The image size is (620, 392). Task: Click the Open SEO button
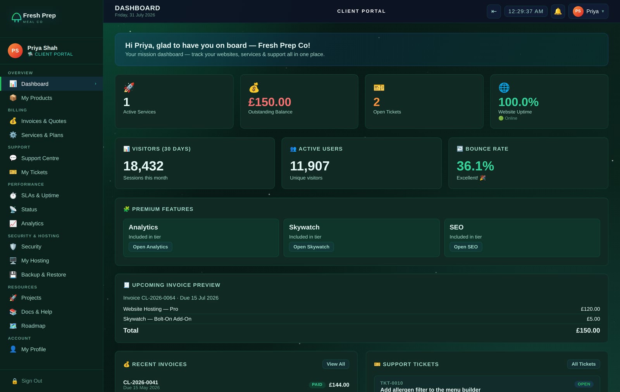(466, 247)
